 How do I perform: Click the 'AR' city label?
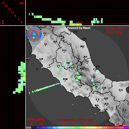pos(55,42)
